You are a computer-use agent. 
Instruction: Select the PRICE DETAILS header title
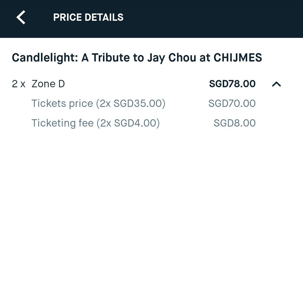point(88,17)
